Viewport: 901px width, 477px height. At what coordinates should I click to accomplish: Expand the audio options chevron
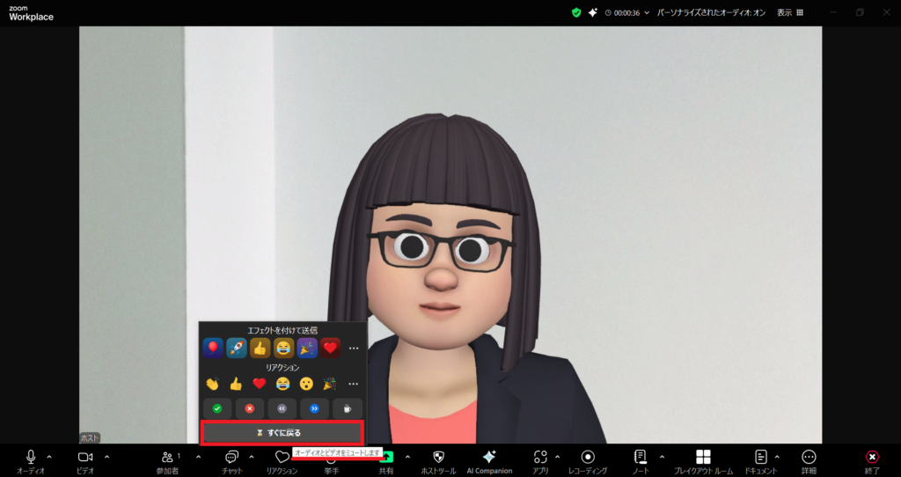coord(49,456)
